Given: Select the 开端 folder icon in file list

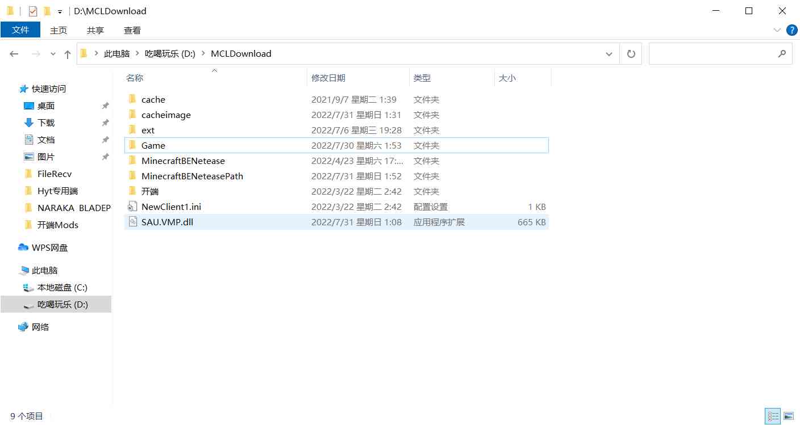Looking at the screenshot, I should coord(132,191).
